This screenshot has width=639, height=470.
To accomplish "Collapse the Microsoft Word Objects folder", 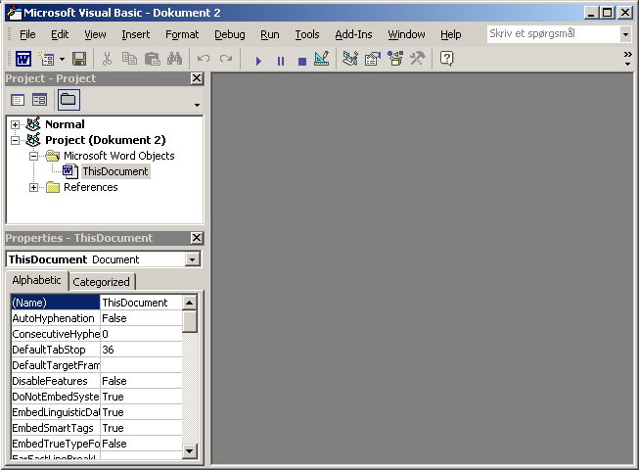I will 34,156.
